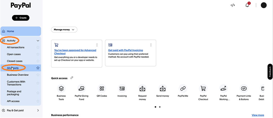Viewport: 273px width, 118px height.
Task: Open Pay & Get paid menu
Action: tap(15, 110)
